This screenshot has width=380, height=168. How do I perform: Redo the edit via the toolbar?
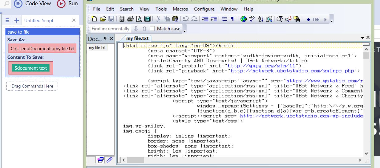pyautogui.click(x=194, y=19)
